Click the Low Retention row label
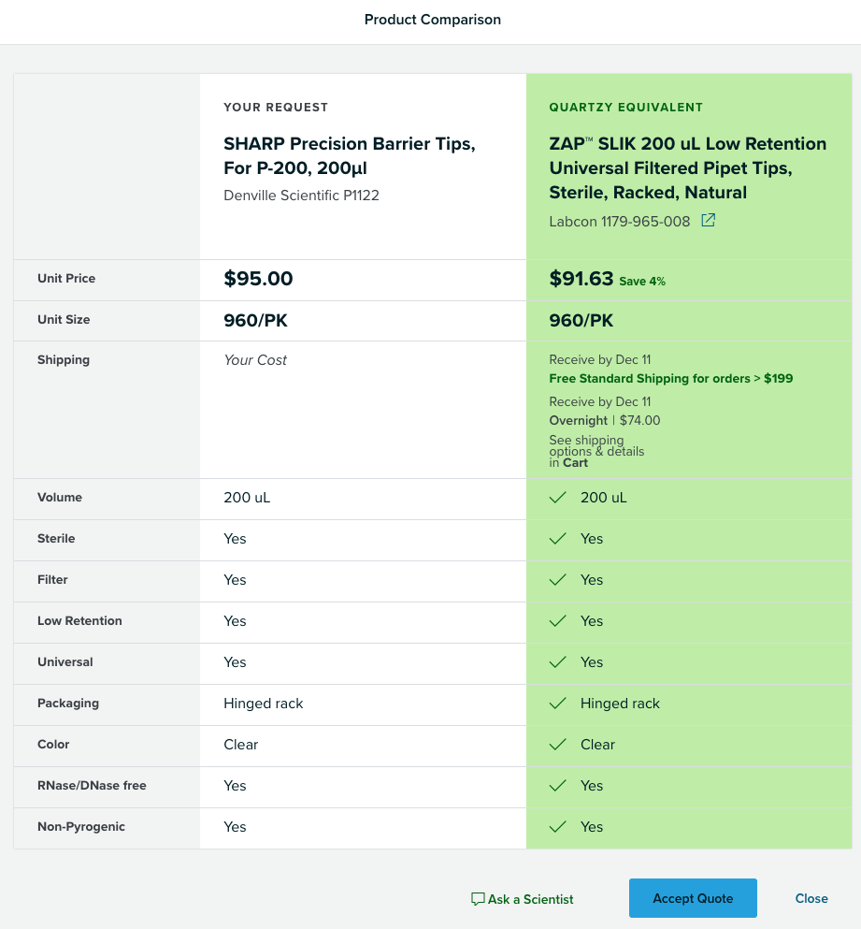Viewport: 861px width, 929px height. pos(80,621)
